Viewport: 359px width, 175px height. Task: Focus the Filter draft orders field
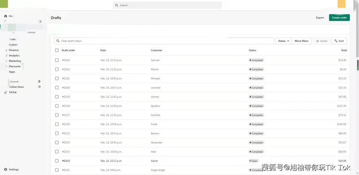click(x=164, y=41)
